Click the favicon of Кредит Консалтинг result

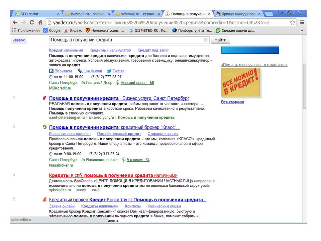point(44,199)
